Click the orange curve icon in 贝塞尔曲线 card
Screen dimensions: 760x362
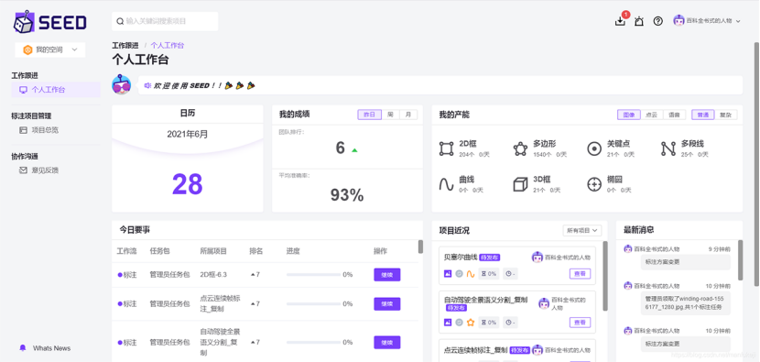click(x=470, y=274)
